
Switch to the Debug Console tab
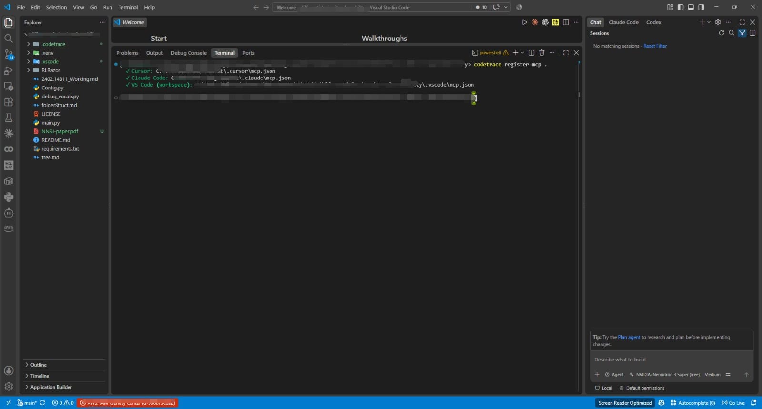tap(189, 53)
